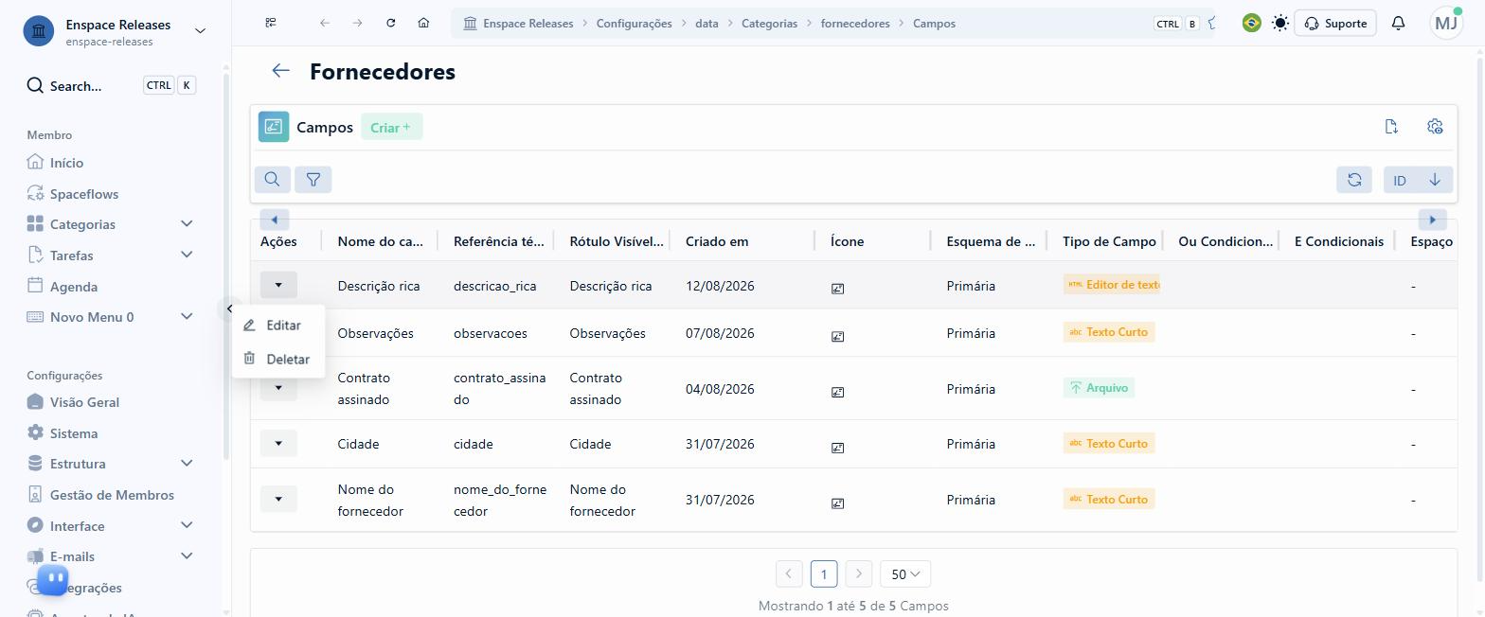Go to next page in pagination
1485x617 pixels.
tap(859, 573)
